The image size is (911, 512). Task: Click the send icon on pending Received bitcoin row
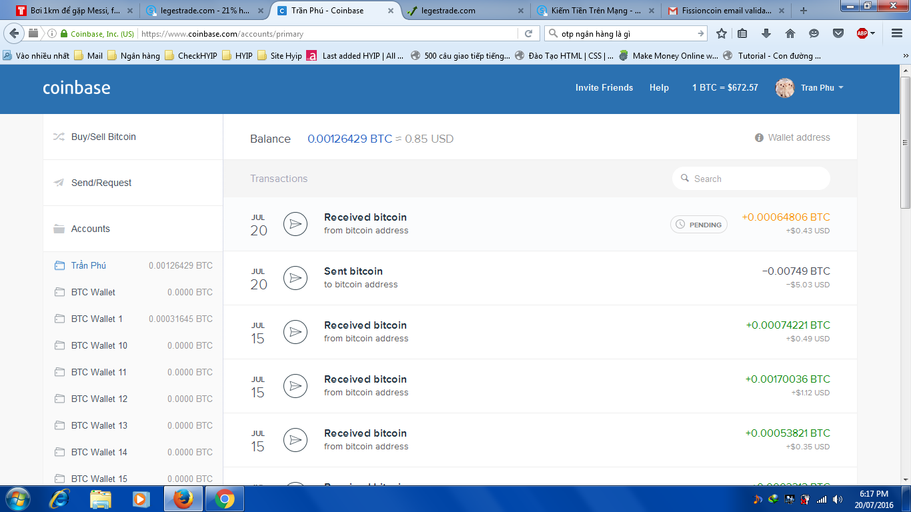coord(295,224)
